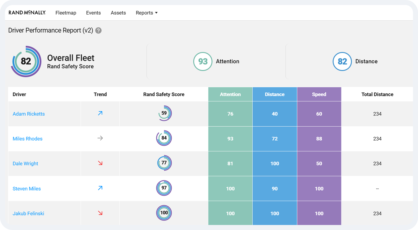Open the help question mark icon

pyautogui.click(x=98, y=30)
